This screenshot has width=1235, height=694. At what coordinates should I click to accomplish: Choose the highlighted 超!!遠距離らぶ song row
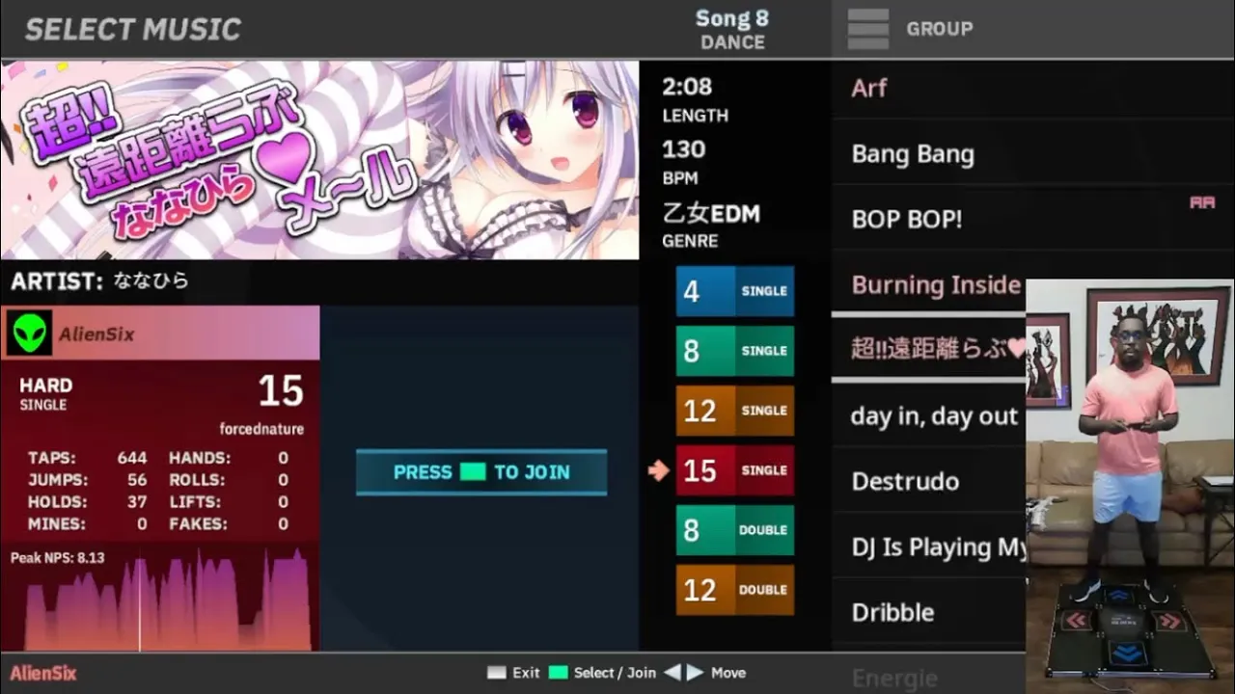[x=928, y=348]
